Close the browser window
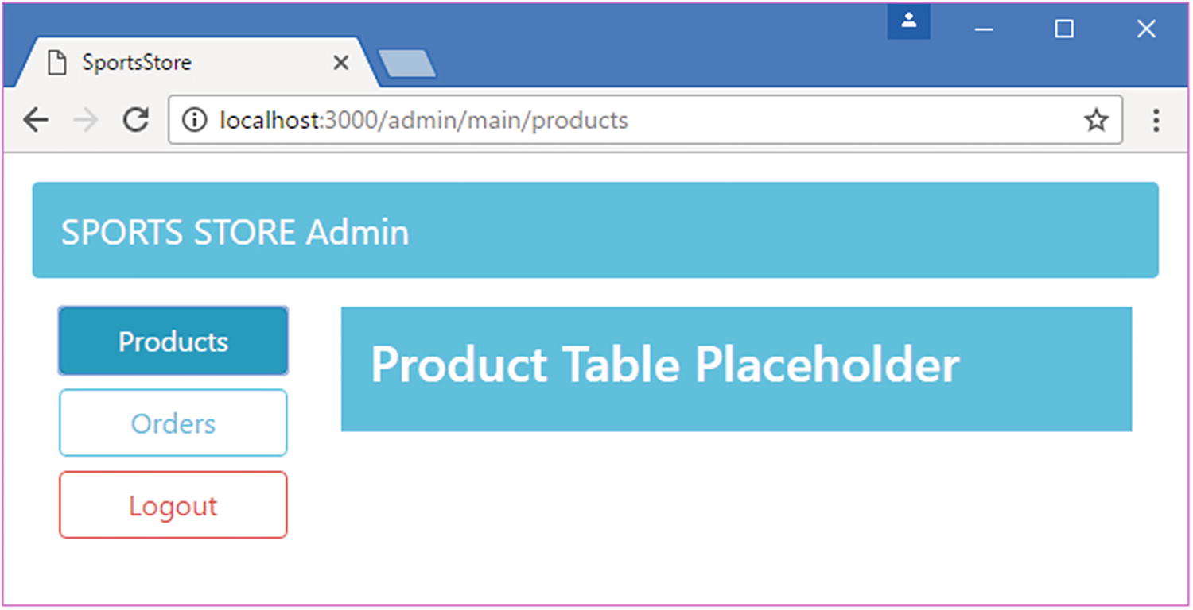The height and width of the screenshot is (610, 1193). (x=1146, y=29)
